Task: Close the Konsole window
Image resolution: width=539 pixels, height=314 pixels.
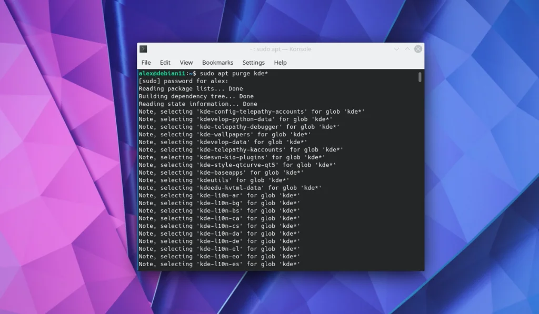Action: 417,48
